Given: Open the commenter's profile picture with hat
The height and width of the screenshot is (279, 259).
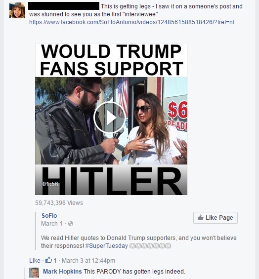Looking at the screenshot, I should [x=17, y=10].
